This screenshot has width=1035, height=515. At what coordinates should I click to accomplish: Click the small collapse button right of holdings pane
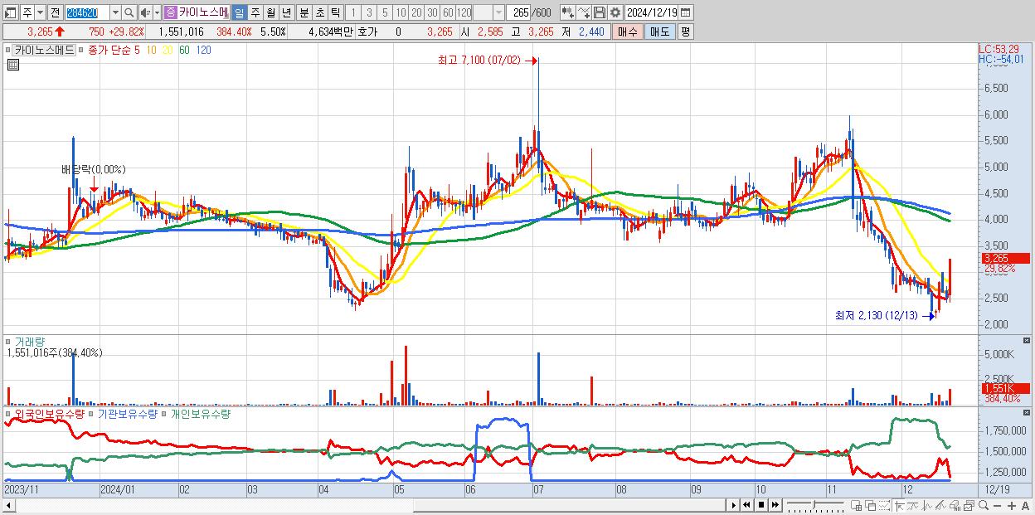1028,413
